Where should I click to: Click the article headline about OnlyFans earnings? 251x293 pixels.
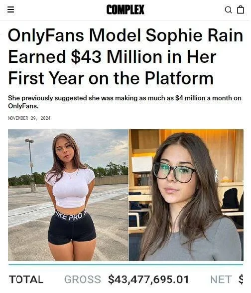[x=125, y=56]
